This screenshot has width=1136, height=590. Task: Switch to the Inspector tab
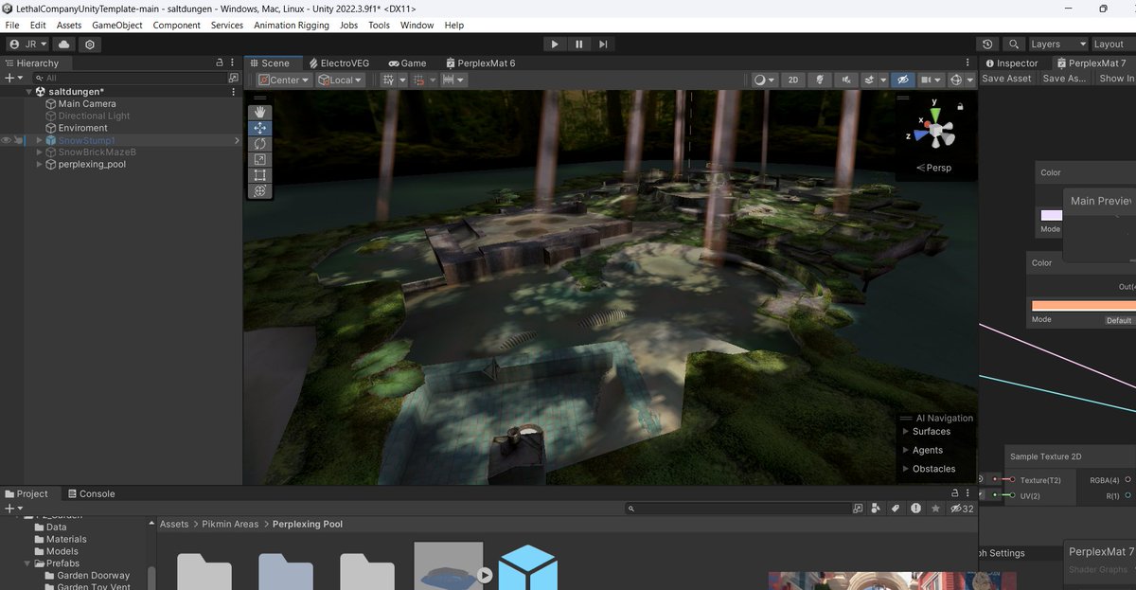pyautogui.click(x=1011, y=63)
